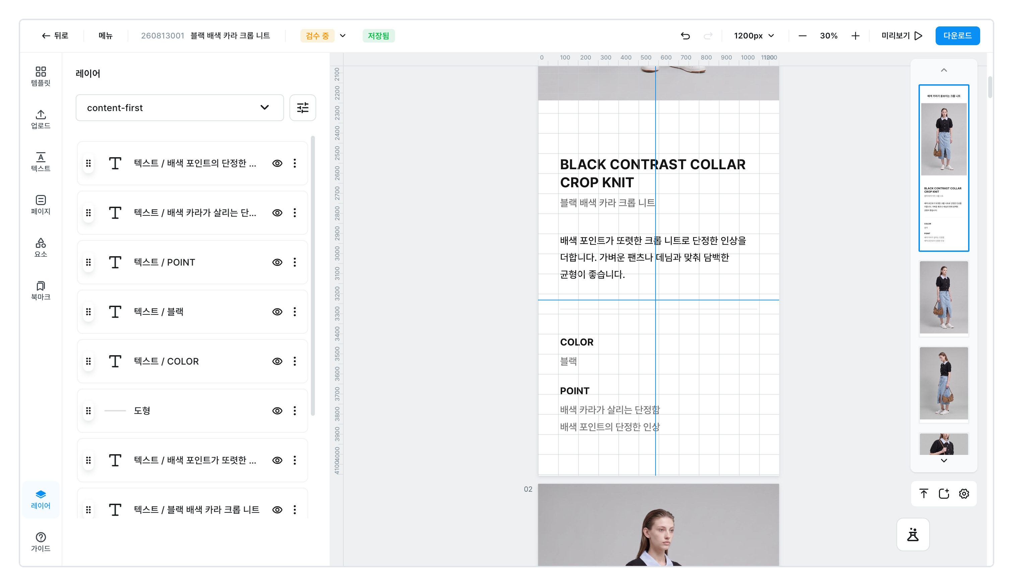Hide the 텍스트 / POINT layer

click(x=277, y=262)
